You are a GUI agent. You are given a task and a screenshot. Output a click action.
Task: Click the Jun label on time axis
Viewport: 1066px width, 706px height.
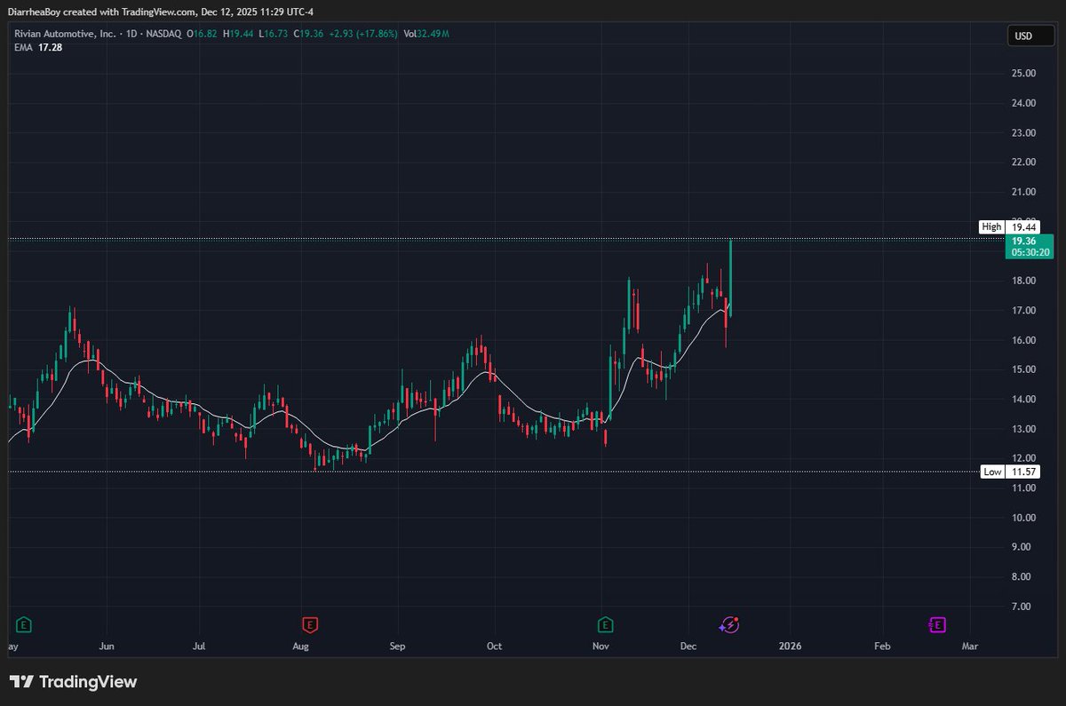point(107,646)
